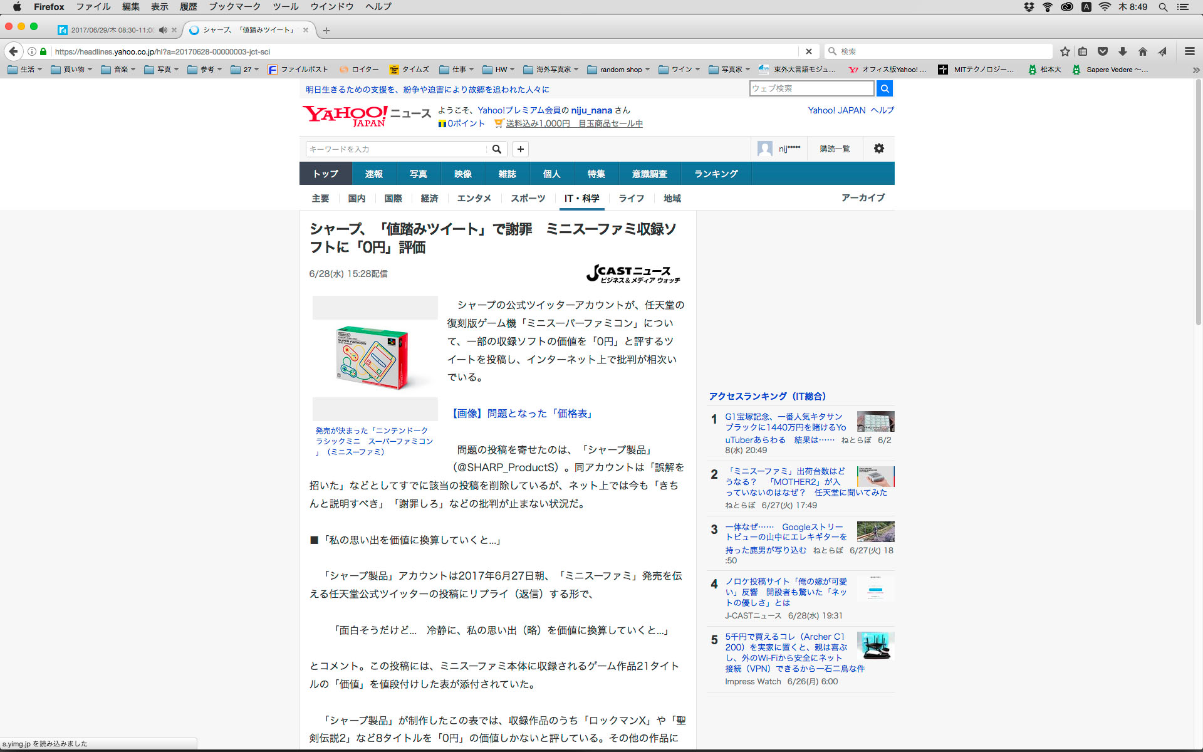Click the blue web search magnifier button
This screenshot has width=1203, height=752.
884,88
